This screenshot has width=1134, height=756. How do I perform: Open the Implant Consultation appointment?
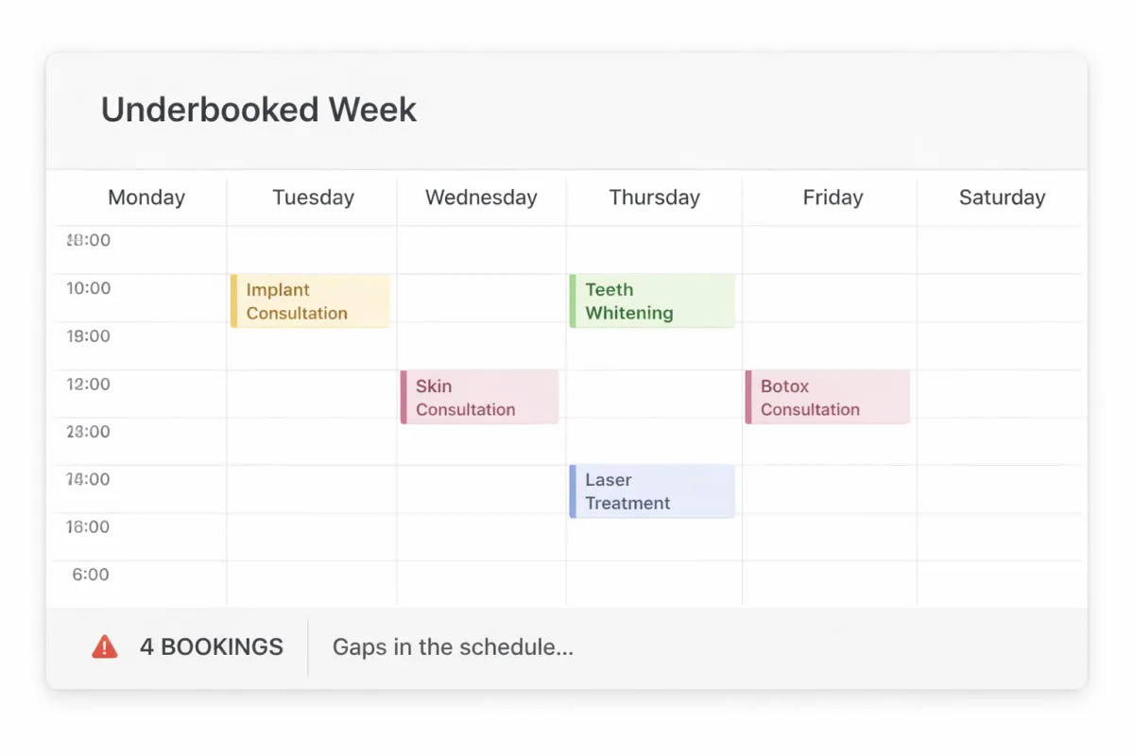310,301
